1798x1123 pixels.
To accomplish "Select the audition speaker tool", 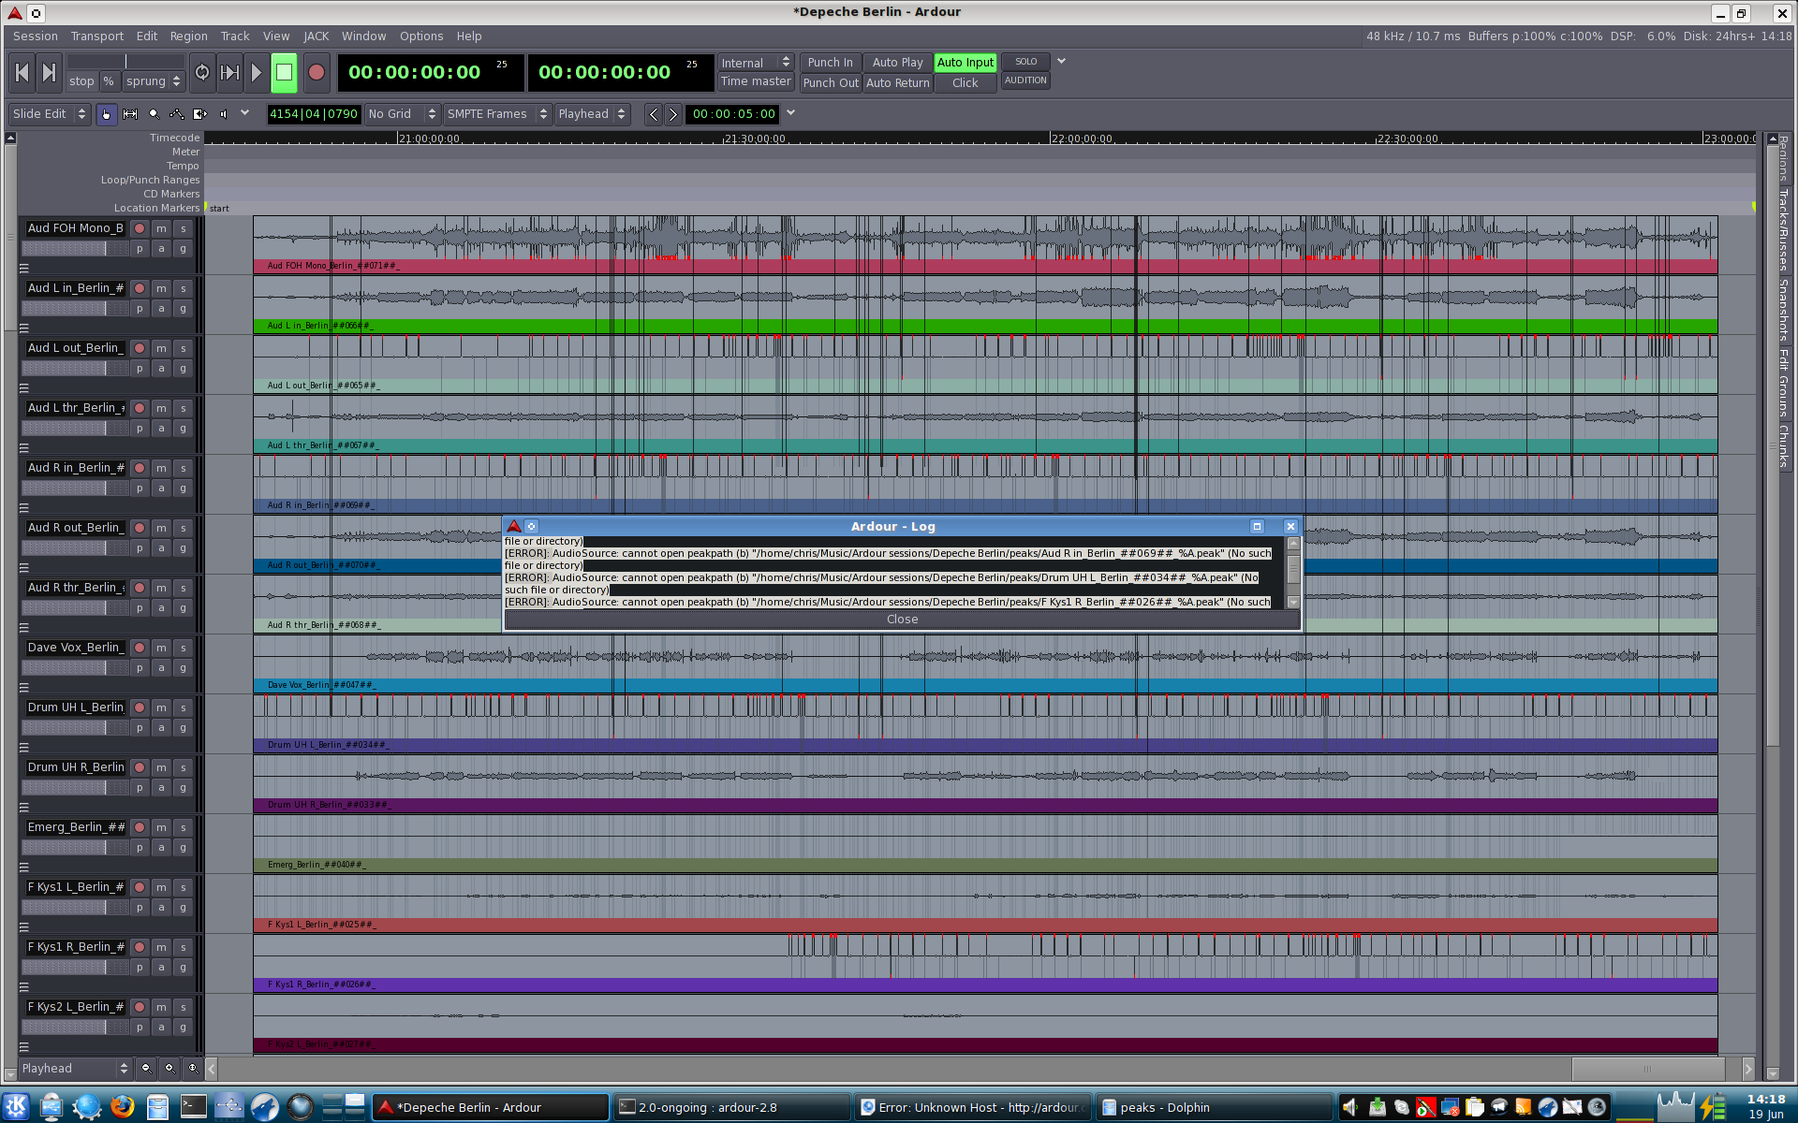I will [x=223, y=114].
